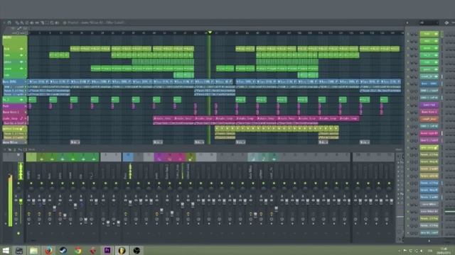455x255 pixels.
Task: Open File Explorer from the taskbar
Action: tap(33, 250)
